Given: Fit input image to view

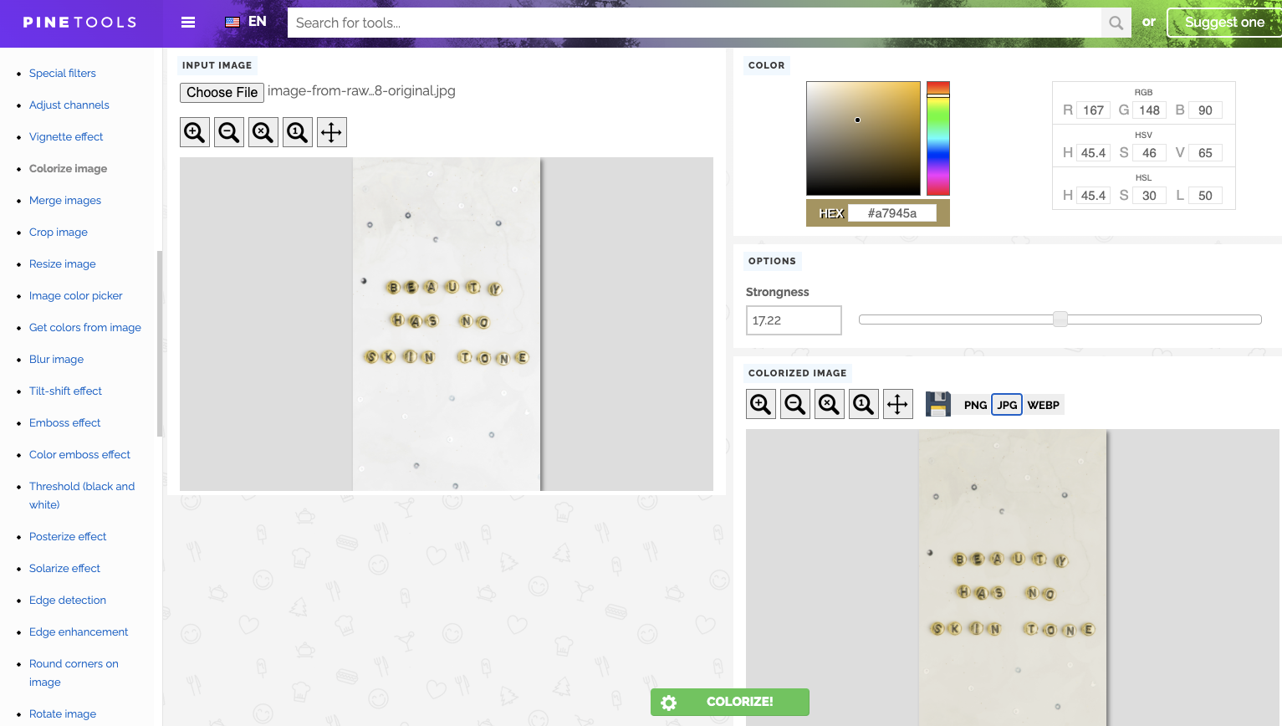Looking at the screenshot, I should pos(297,131).
